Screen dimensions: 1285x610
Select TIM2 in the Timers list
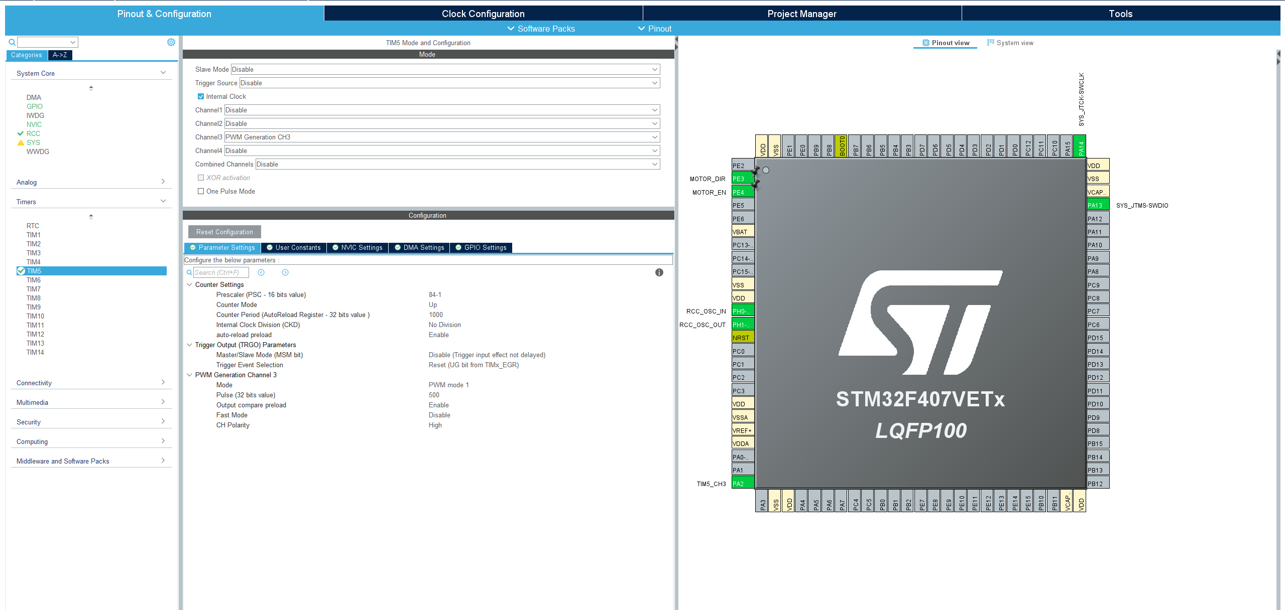34,244
